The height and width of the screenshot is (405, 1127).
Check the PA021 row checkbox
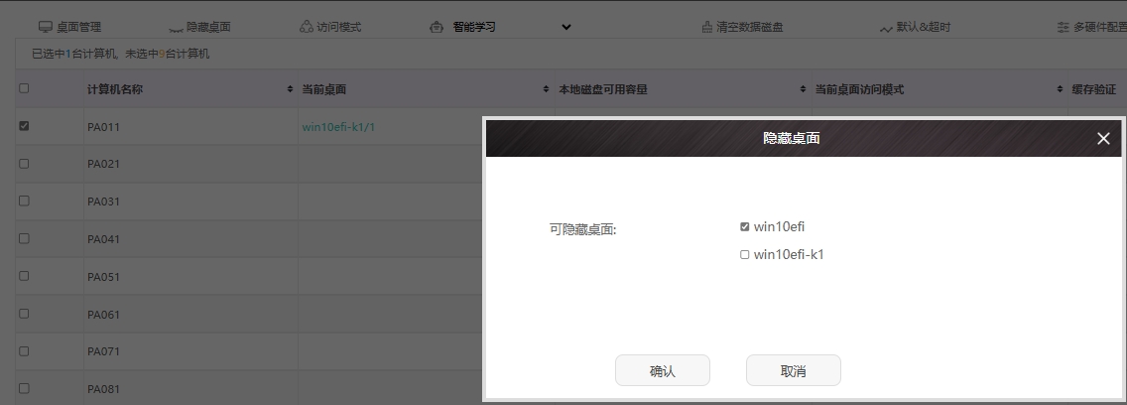24,164
